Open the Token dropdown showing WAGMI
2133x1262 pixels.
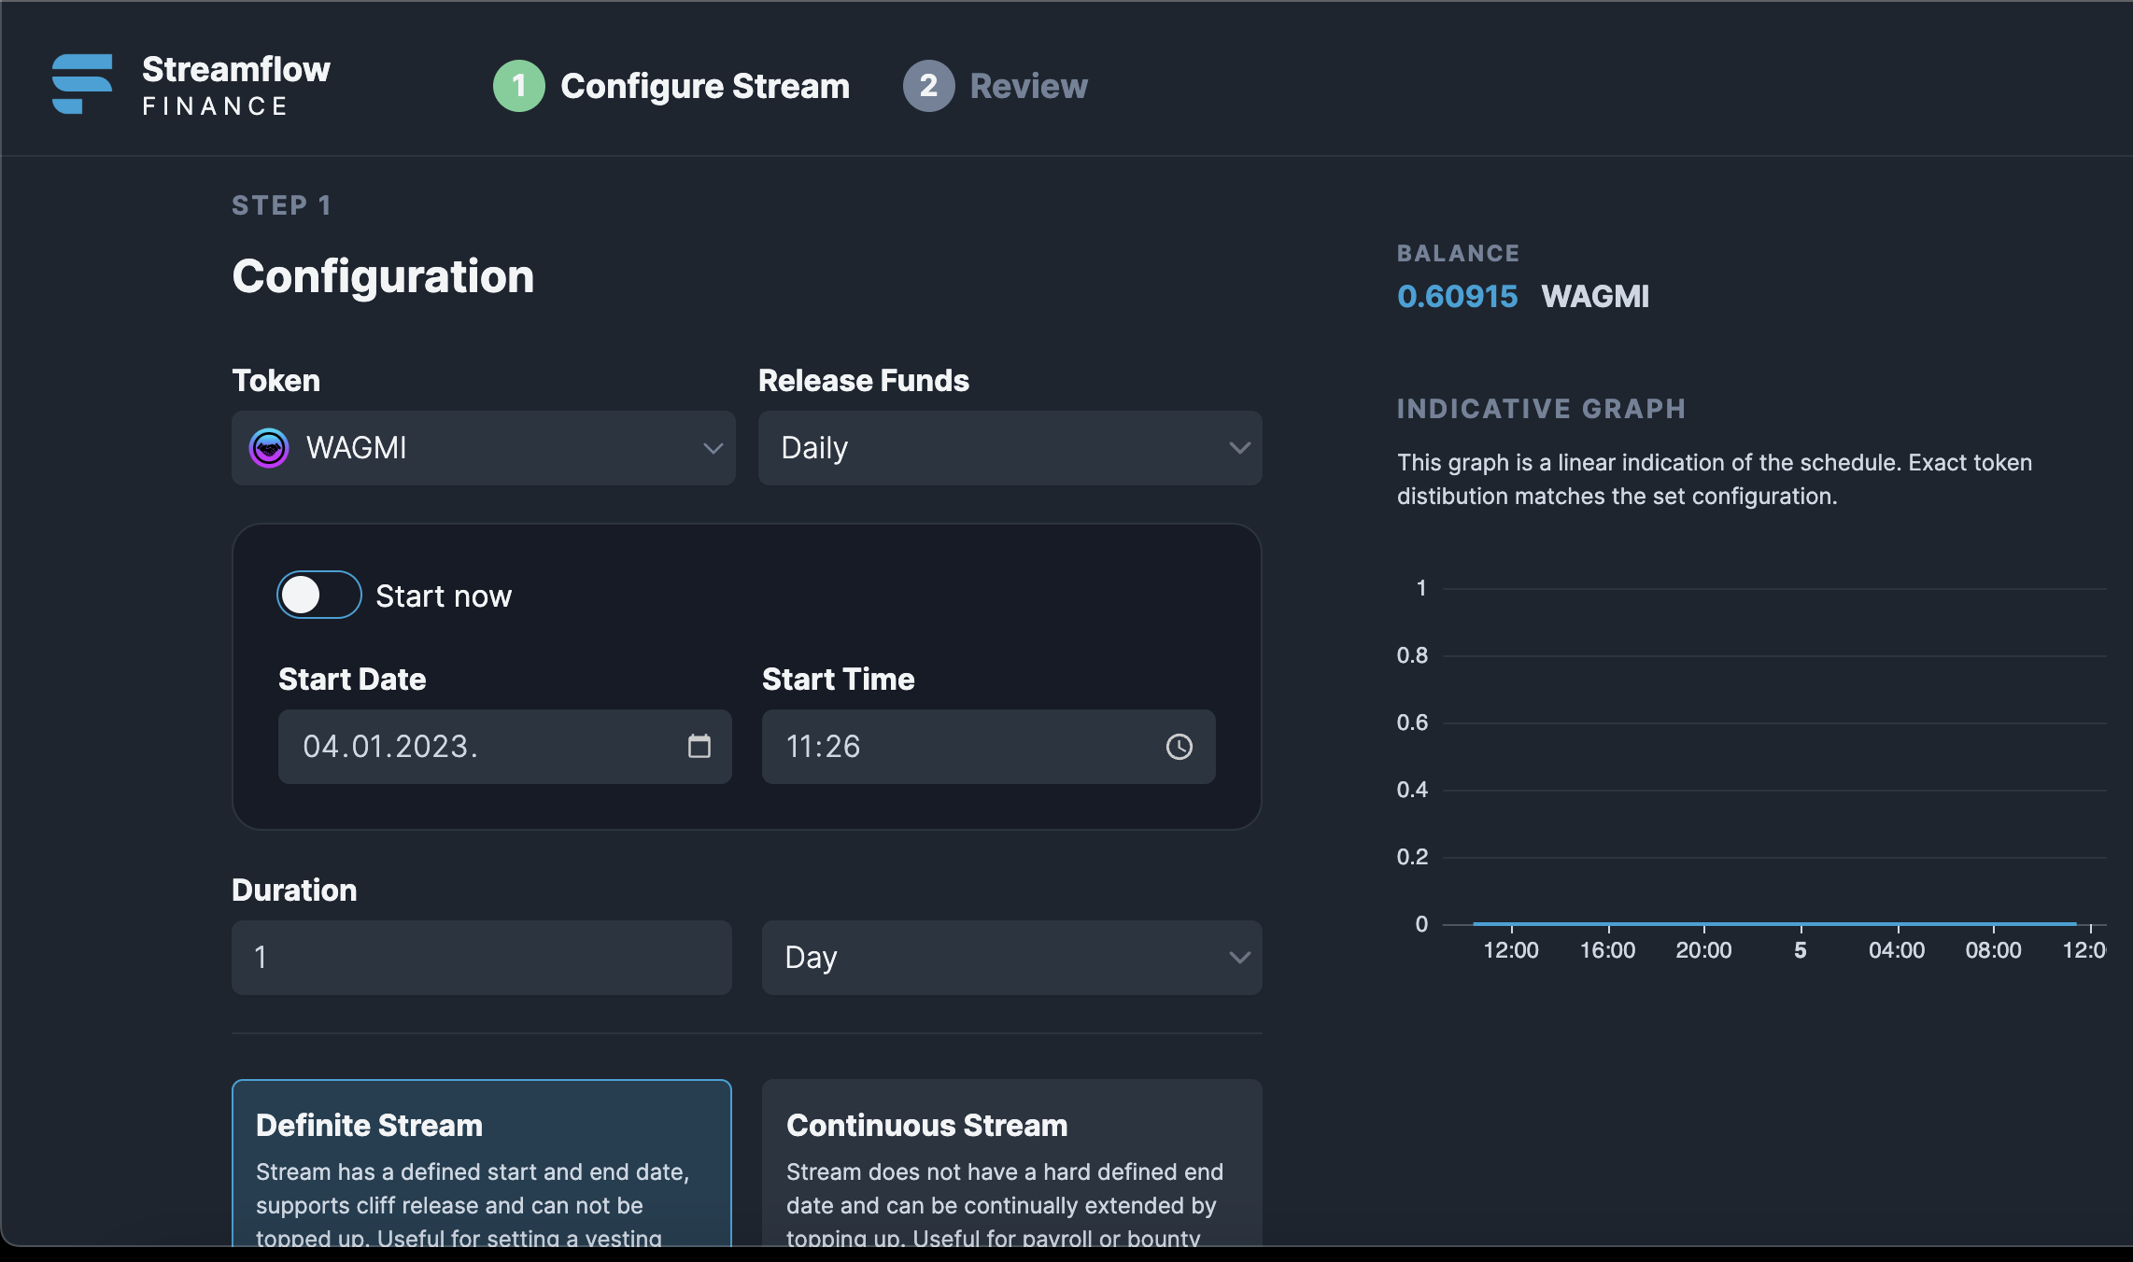coord(484,448)
